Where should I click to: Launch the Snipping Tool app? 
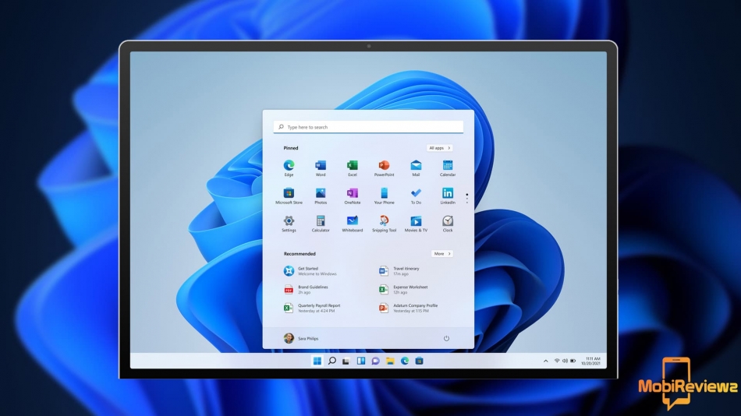[384, 221]
